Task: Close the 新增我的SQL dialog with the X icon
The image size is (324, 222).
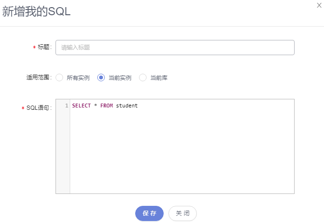Action: [x=319, y=5]
